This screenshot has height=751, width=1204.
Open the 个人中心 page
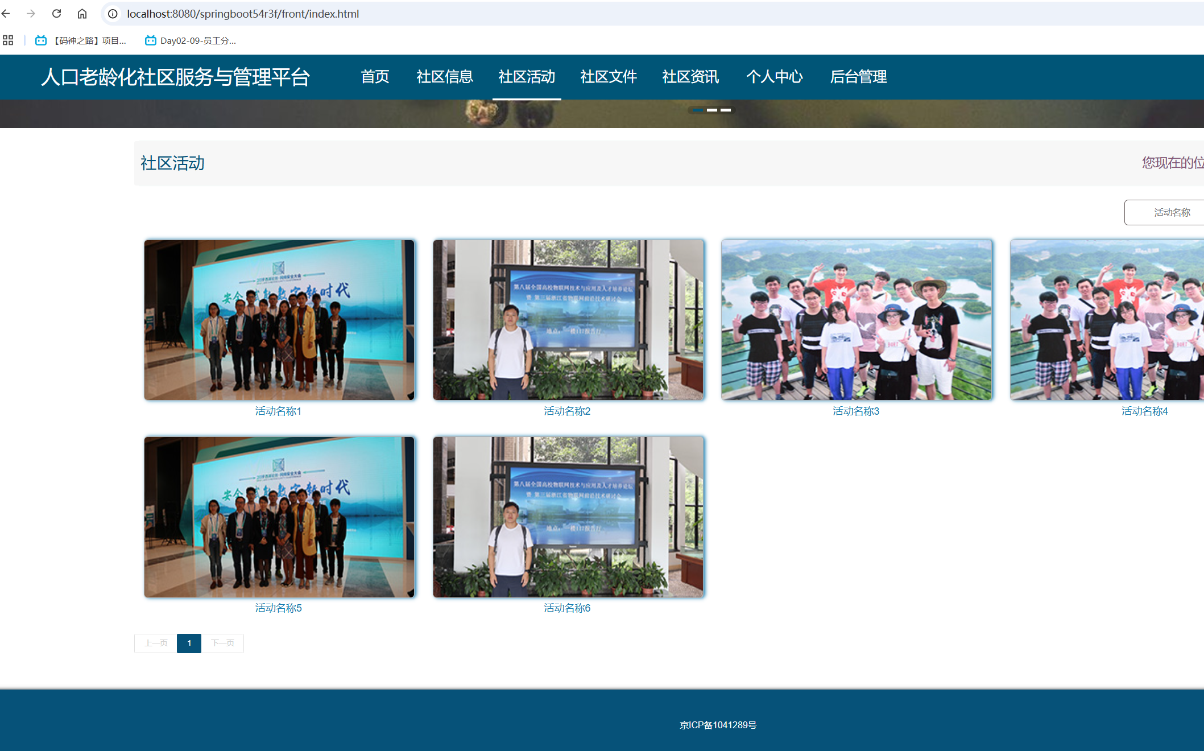pyautogui.click(x=775, y=77)
